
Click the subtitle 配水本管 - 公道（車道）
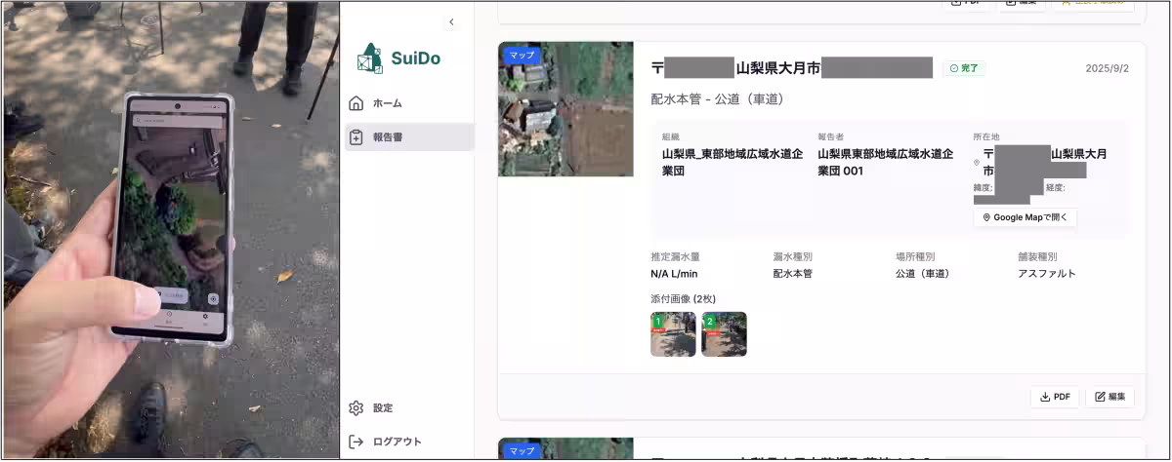[x=718, y=99]
